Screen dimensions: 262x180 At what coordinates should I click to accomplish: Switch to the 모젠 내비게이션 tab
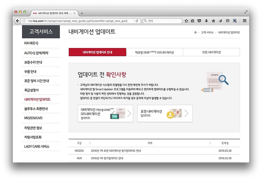pyautogui.click(x=212, y=52)
